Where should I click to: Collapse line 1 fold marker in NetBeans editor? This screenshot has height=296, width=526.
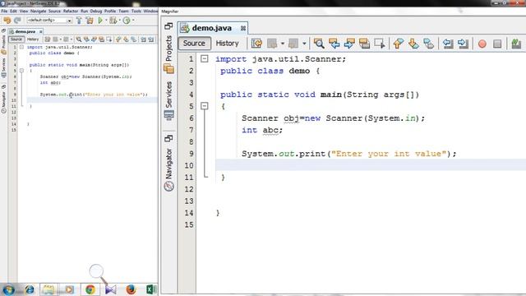(22, 47)
